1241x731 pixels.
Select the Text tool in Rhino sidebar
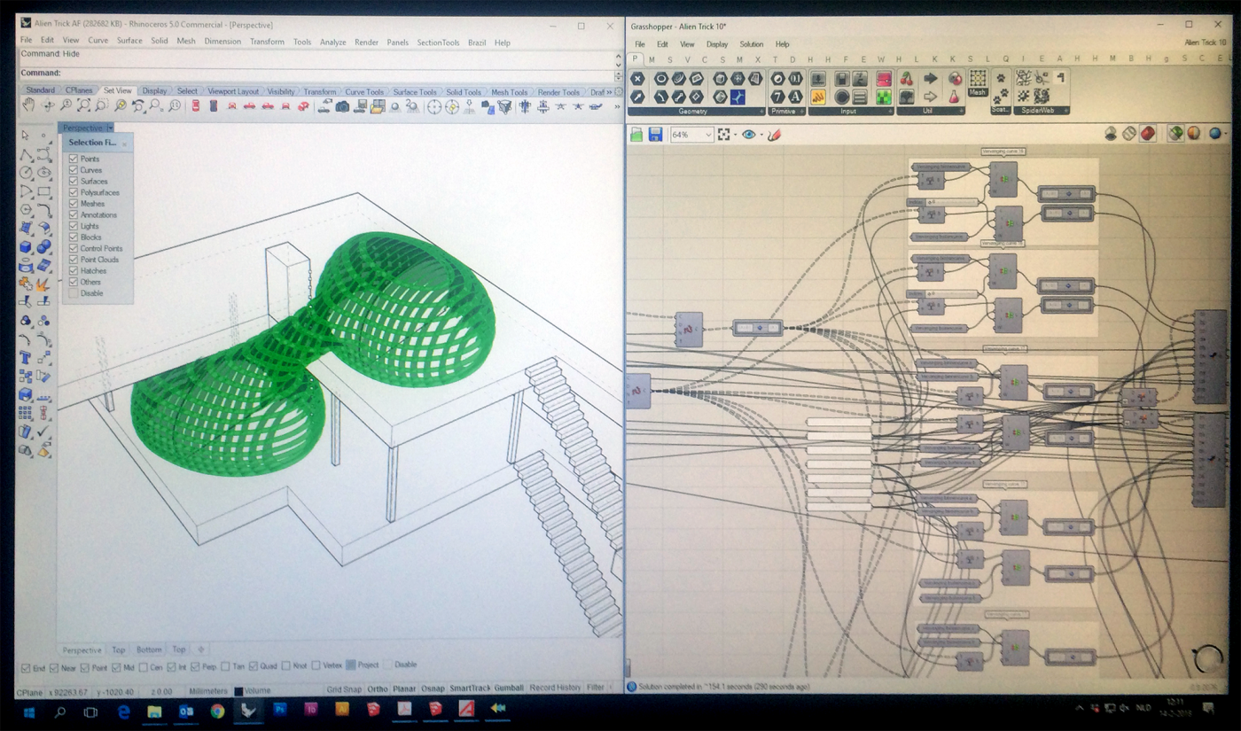(x=26, y=359)
